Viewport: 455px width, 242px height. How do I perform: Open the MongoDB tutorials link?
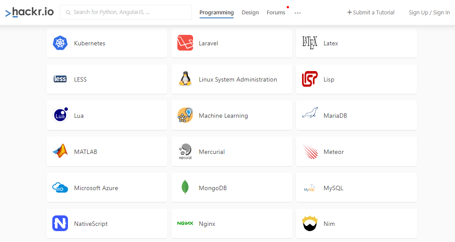(231, 187)
